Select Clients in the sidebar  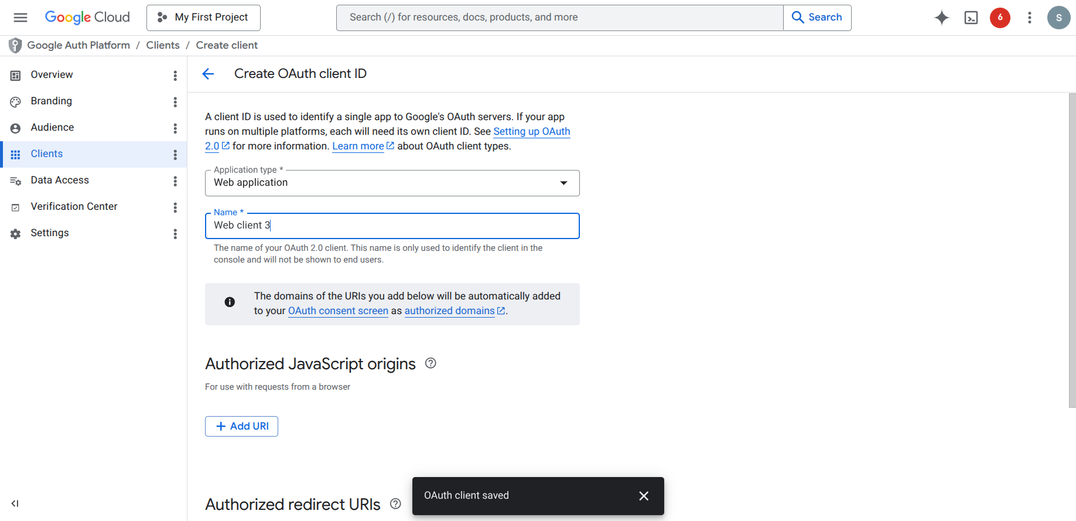(93, 154)
